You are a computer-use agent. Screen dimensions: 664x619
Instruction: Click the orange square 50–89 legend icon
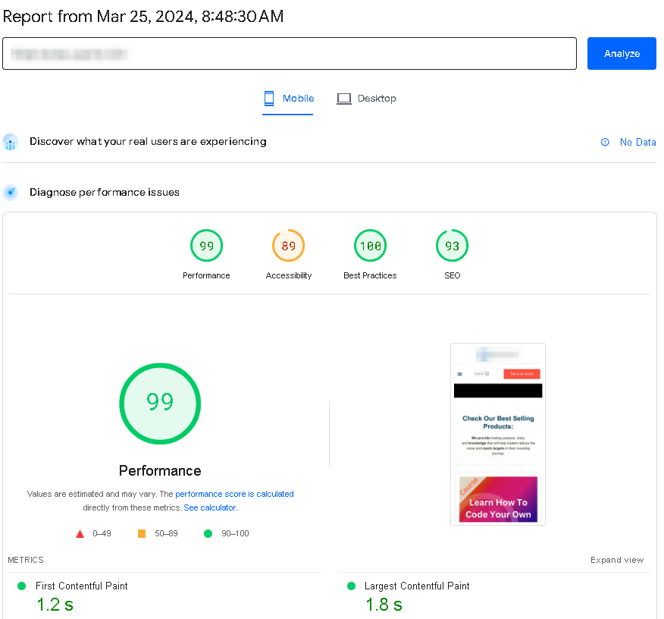tap(142, 534)
